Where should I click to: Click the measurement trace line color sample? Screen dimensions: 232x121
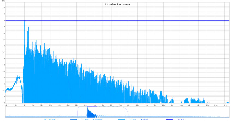click(x=74, y=120)
